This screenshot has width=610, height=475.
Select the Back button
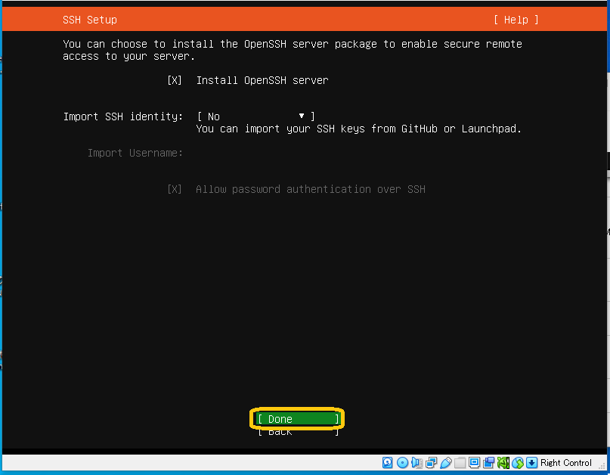[x=298, y=432]
